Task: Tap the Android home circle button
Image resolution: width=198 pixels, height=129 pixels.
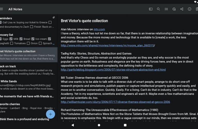Action: (x=99, y=125)
